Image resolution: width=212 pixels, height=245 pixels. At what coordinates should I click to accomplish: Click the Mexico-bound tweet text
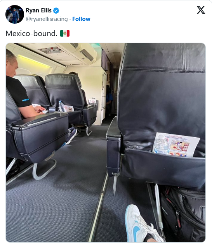(x=31, y=33)
